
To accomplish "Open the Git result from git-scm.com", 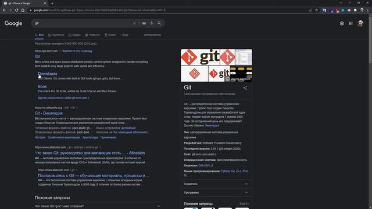I will [37, 56].
